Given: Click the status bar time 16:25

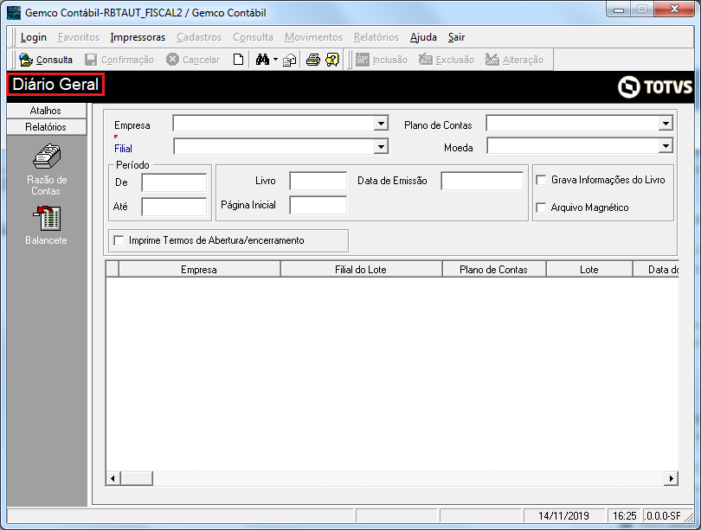Looking at the screenshot, I should [625, 515].
